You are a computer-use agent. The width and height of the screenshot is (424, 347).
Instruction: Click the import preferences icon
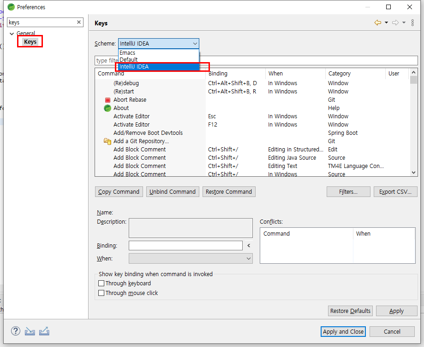point(30,331)
